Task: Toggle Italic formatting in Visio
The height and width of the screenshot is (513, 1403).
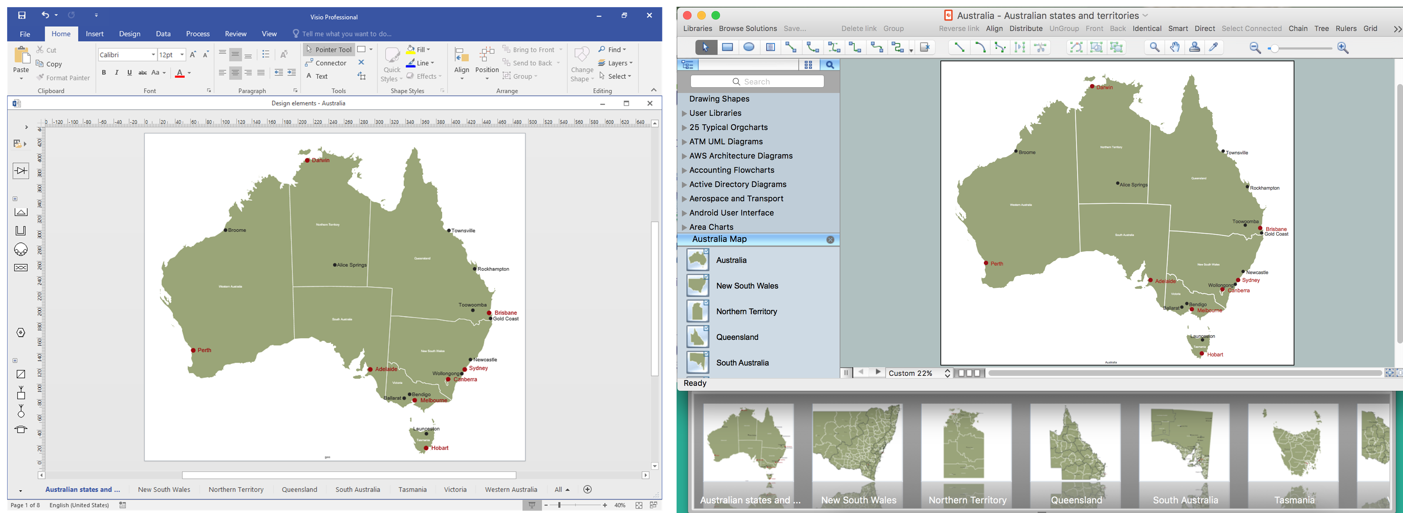Action: [116, 73]
